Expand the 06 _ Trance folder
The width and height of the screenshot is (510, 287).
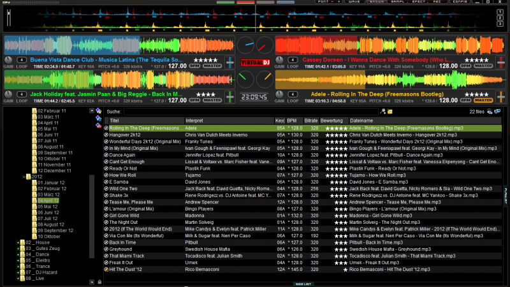pos(18,267)
